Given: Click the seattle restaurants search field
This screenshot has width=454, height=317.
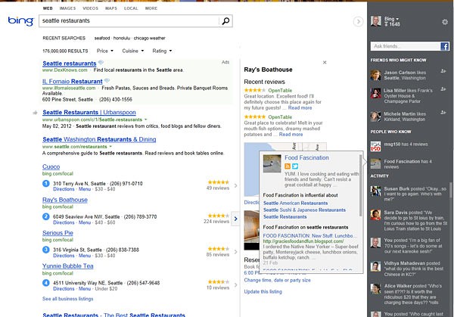Looking at the screenshot, I should [x=129, y=22].
